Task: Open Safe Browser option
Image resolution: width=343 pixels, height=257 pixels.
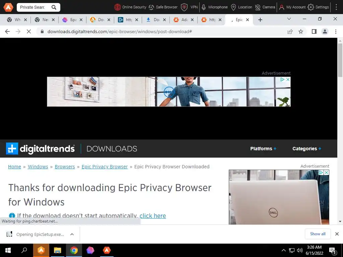Action: [163, 7]
